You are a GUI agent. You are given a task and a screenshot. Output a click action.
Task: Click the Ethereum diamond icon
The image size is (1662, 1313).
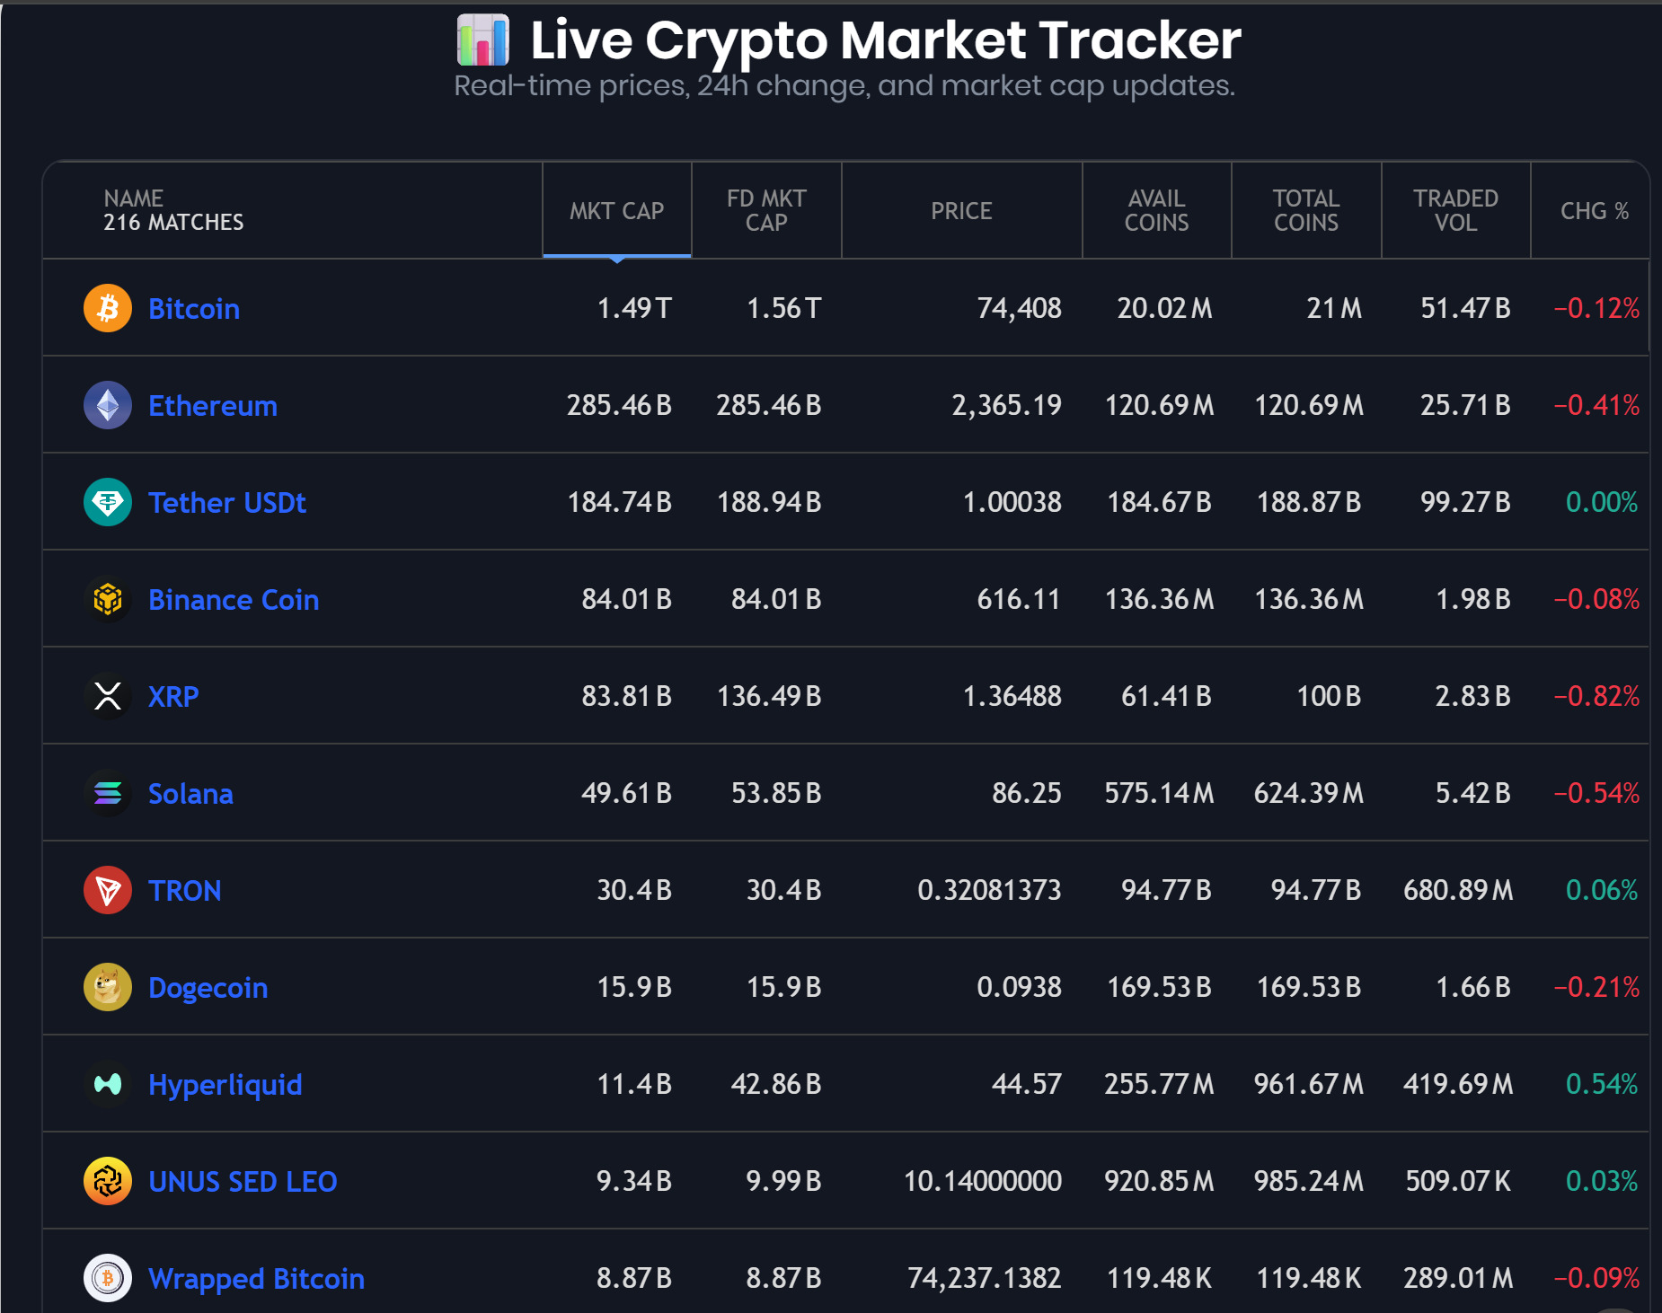click(x=107, y=405)
